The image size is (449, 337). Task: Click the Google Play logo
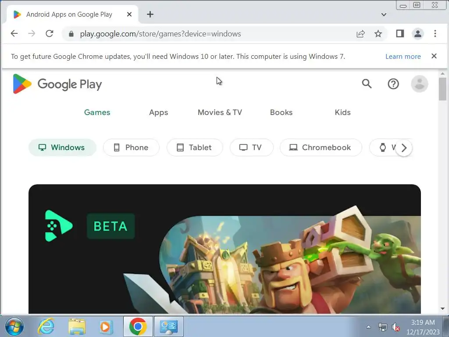(57, 84)
